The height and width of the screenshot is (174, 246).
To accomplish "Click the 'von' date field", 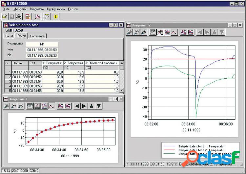I will coord(42,50).
